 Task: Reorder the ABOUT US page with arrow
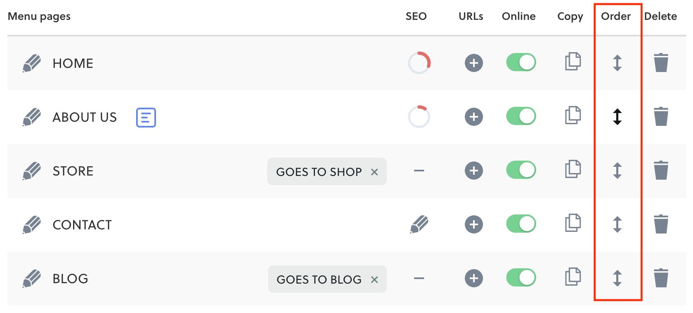click(617, 117)
